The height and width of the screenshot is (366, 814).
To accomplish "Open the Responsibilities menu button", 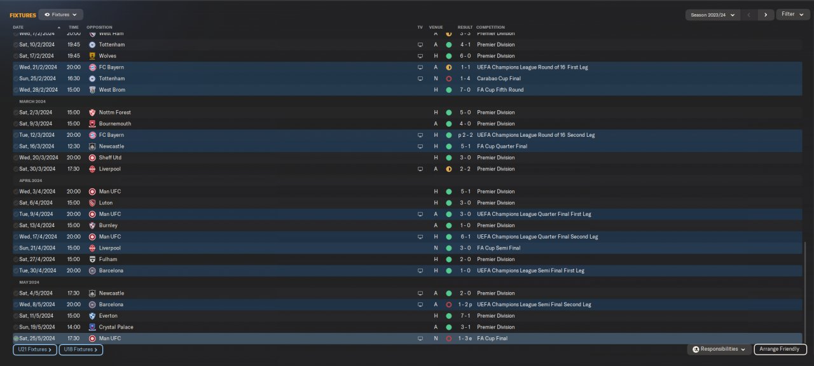I will [x=719, y=349].
